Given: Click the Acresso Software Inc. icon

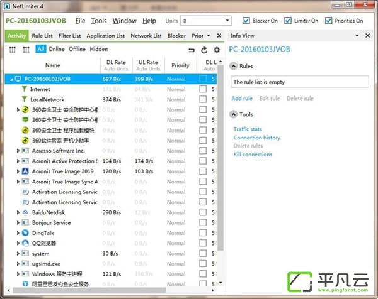Looking at the screenshot, I should coord(25,151).
